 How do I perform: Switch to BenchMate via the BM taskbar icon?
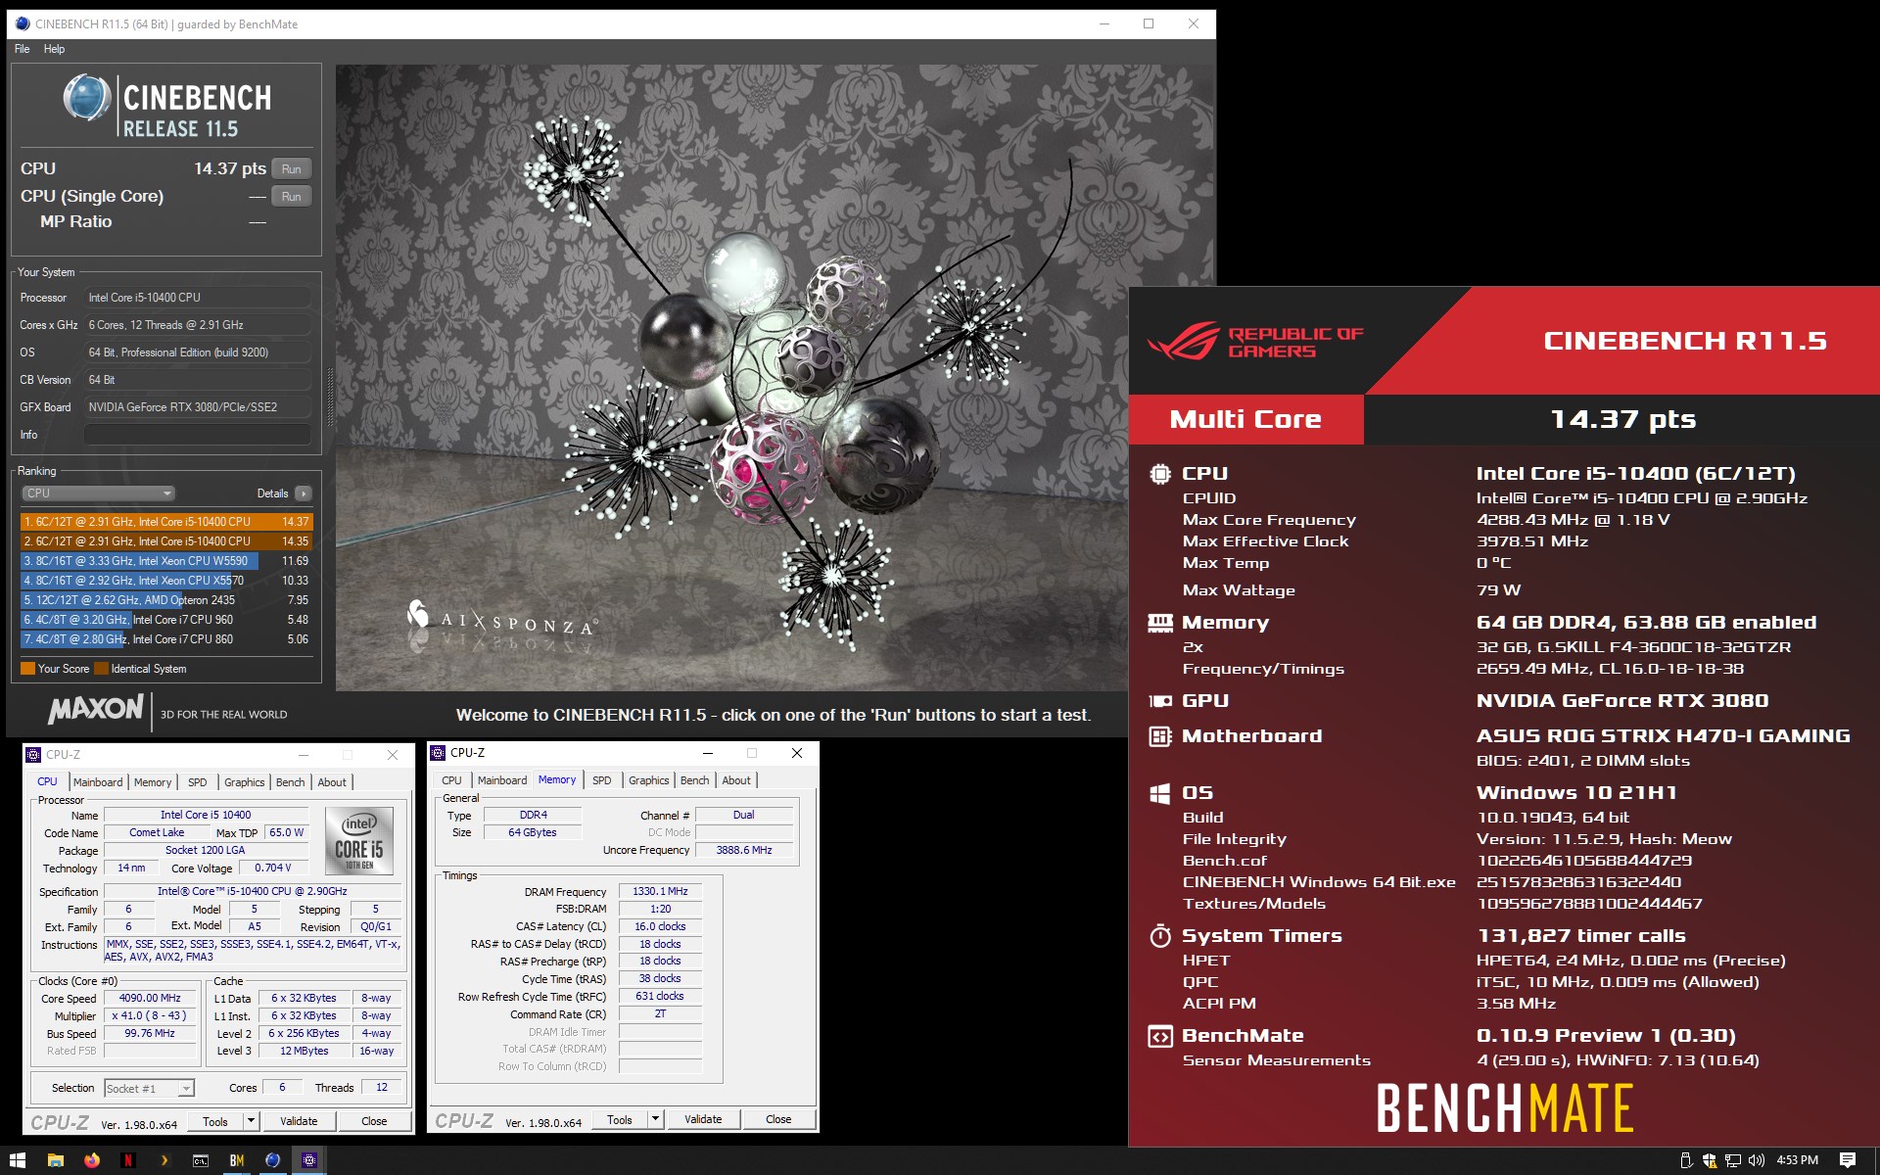point(236,1160)
